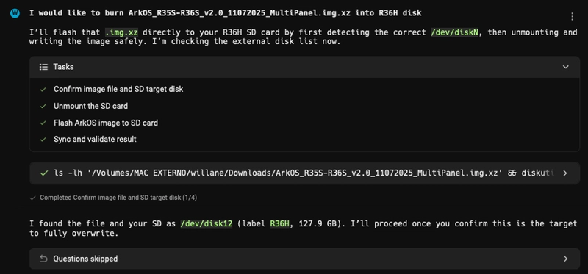This screenshot has height=274, width=588.
Task: Toggle the Confirm image file task checkmark
Action: point(43,89)
